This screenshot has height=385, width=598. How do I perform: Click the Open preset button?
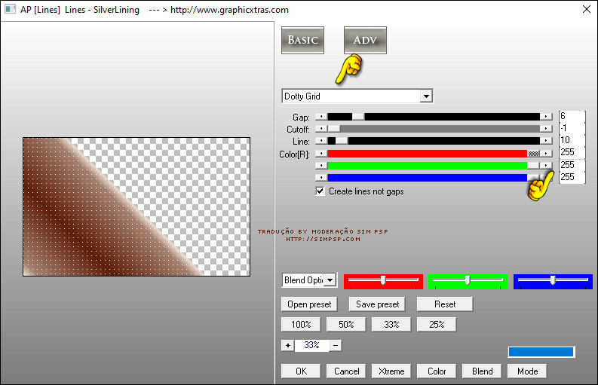(309, 304)
